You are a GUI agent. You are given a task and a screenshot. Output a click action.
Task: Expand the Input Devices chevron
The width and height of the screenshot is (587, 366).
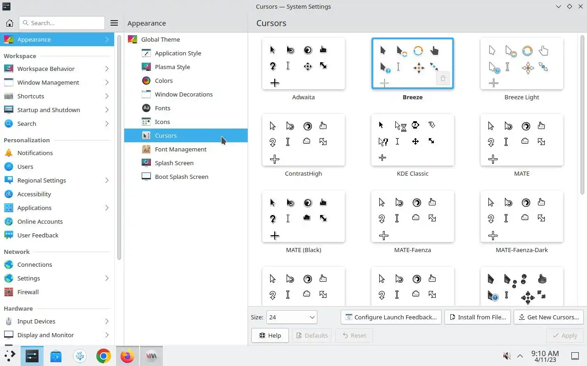pyautogui.click(x=106, y=321)
